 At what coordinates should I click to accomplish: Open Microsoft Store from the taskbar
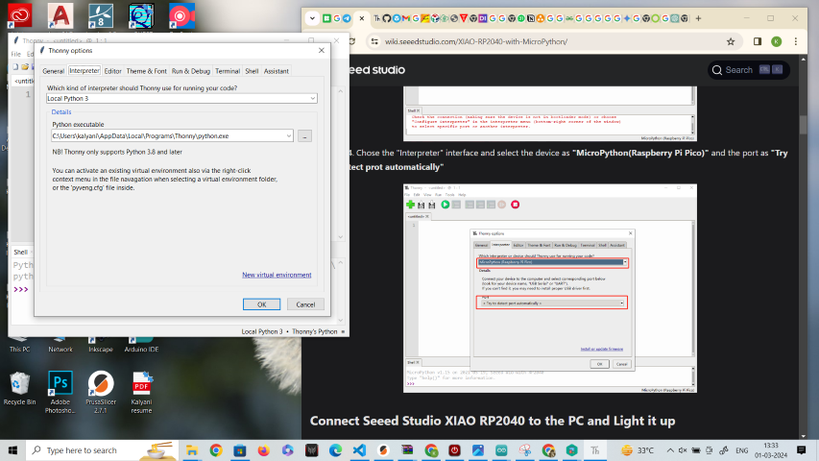[x=240, y=450]
